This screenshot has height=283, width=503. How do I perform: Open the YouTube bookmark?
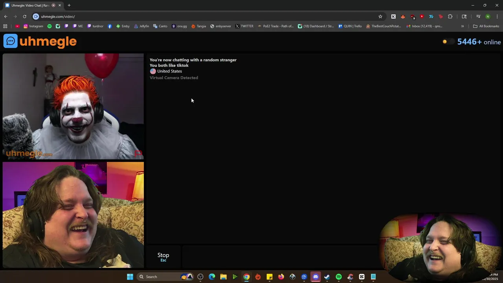17,26
